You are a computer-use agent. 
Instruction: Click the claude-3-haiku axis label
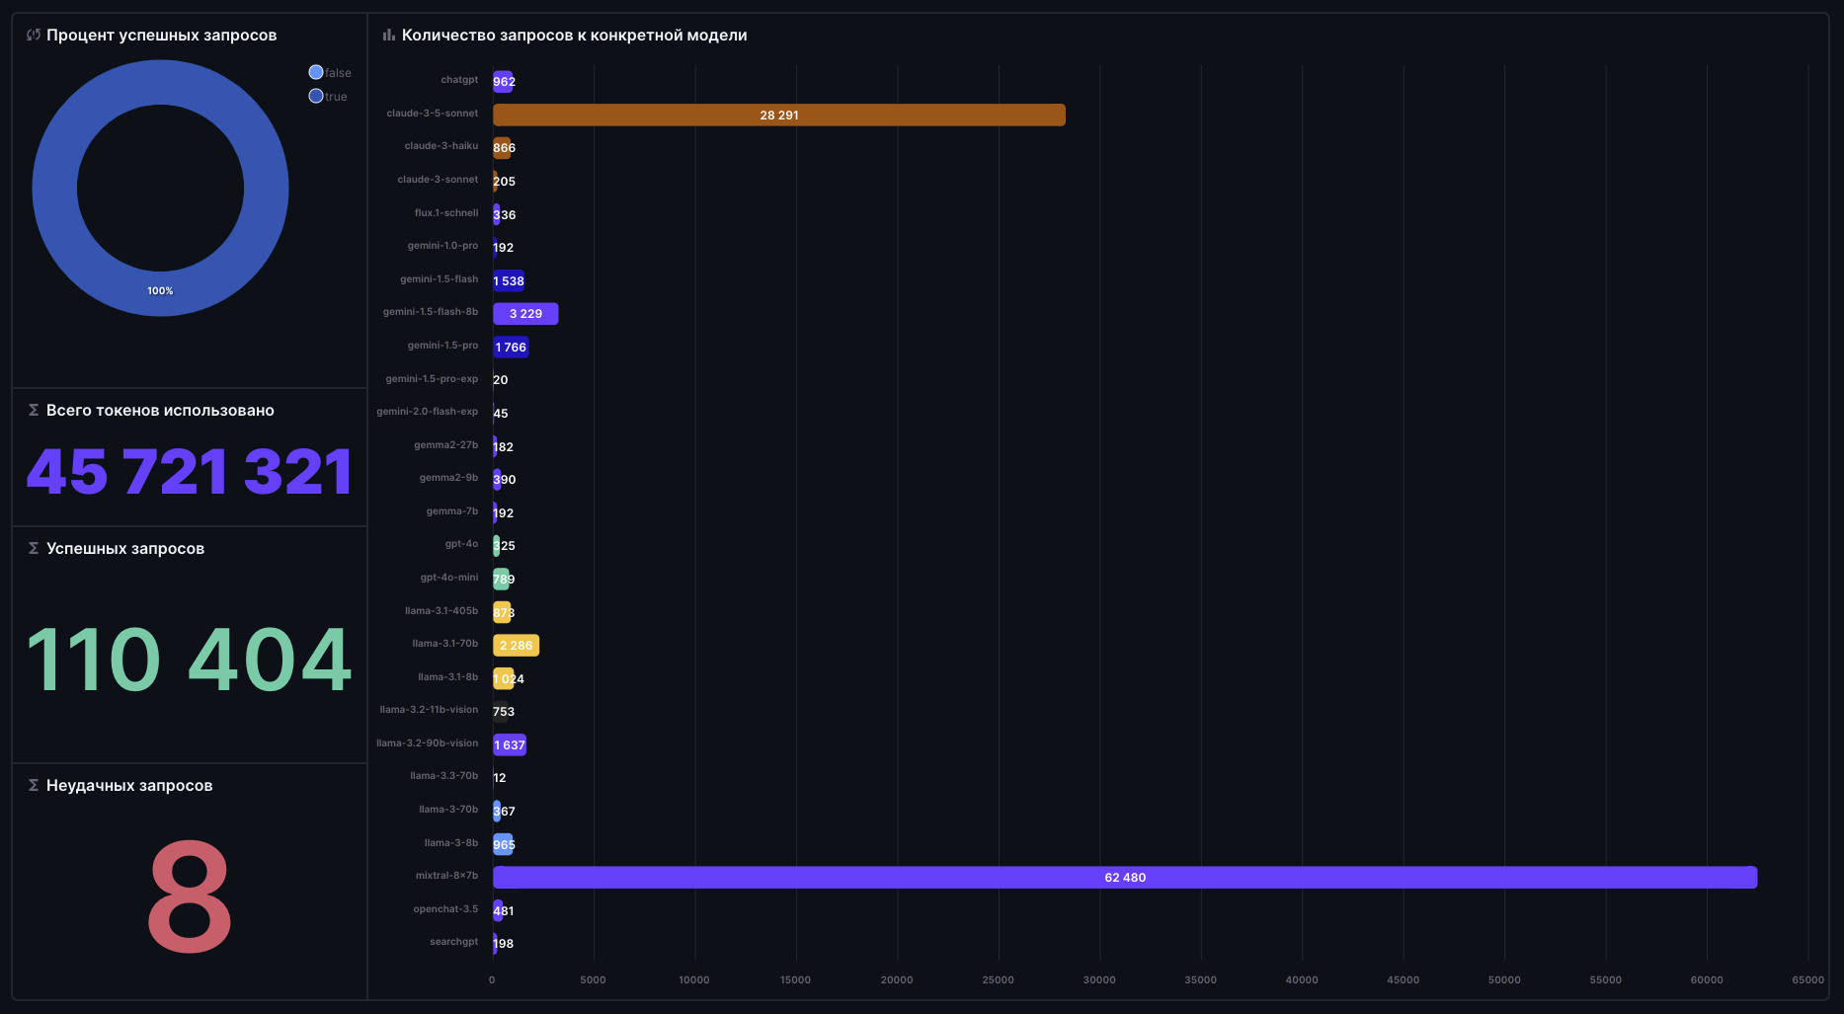click(x=441, y=146)
